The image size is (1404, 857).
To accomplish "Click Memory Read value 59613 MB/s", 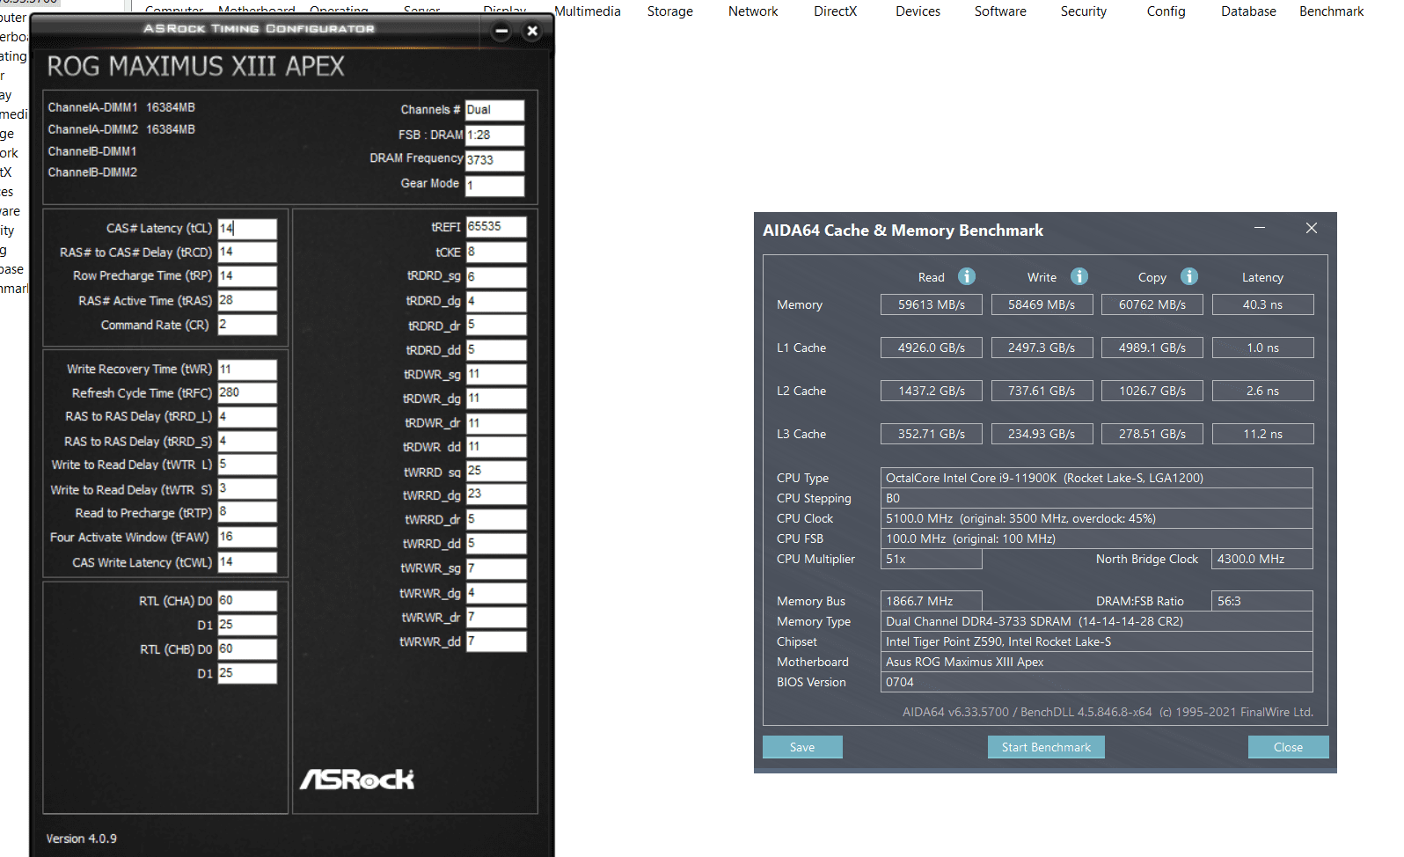I will click(x=932, y=304).
